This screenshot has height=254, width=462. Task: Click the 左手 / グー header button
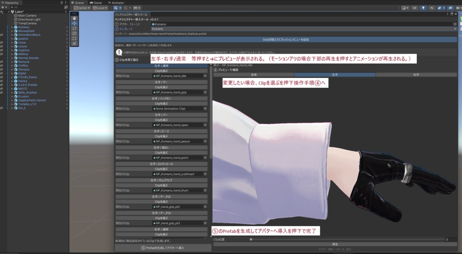(162, 82)
